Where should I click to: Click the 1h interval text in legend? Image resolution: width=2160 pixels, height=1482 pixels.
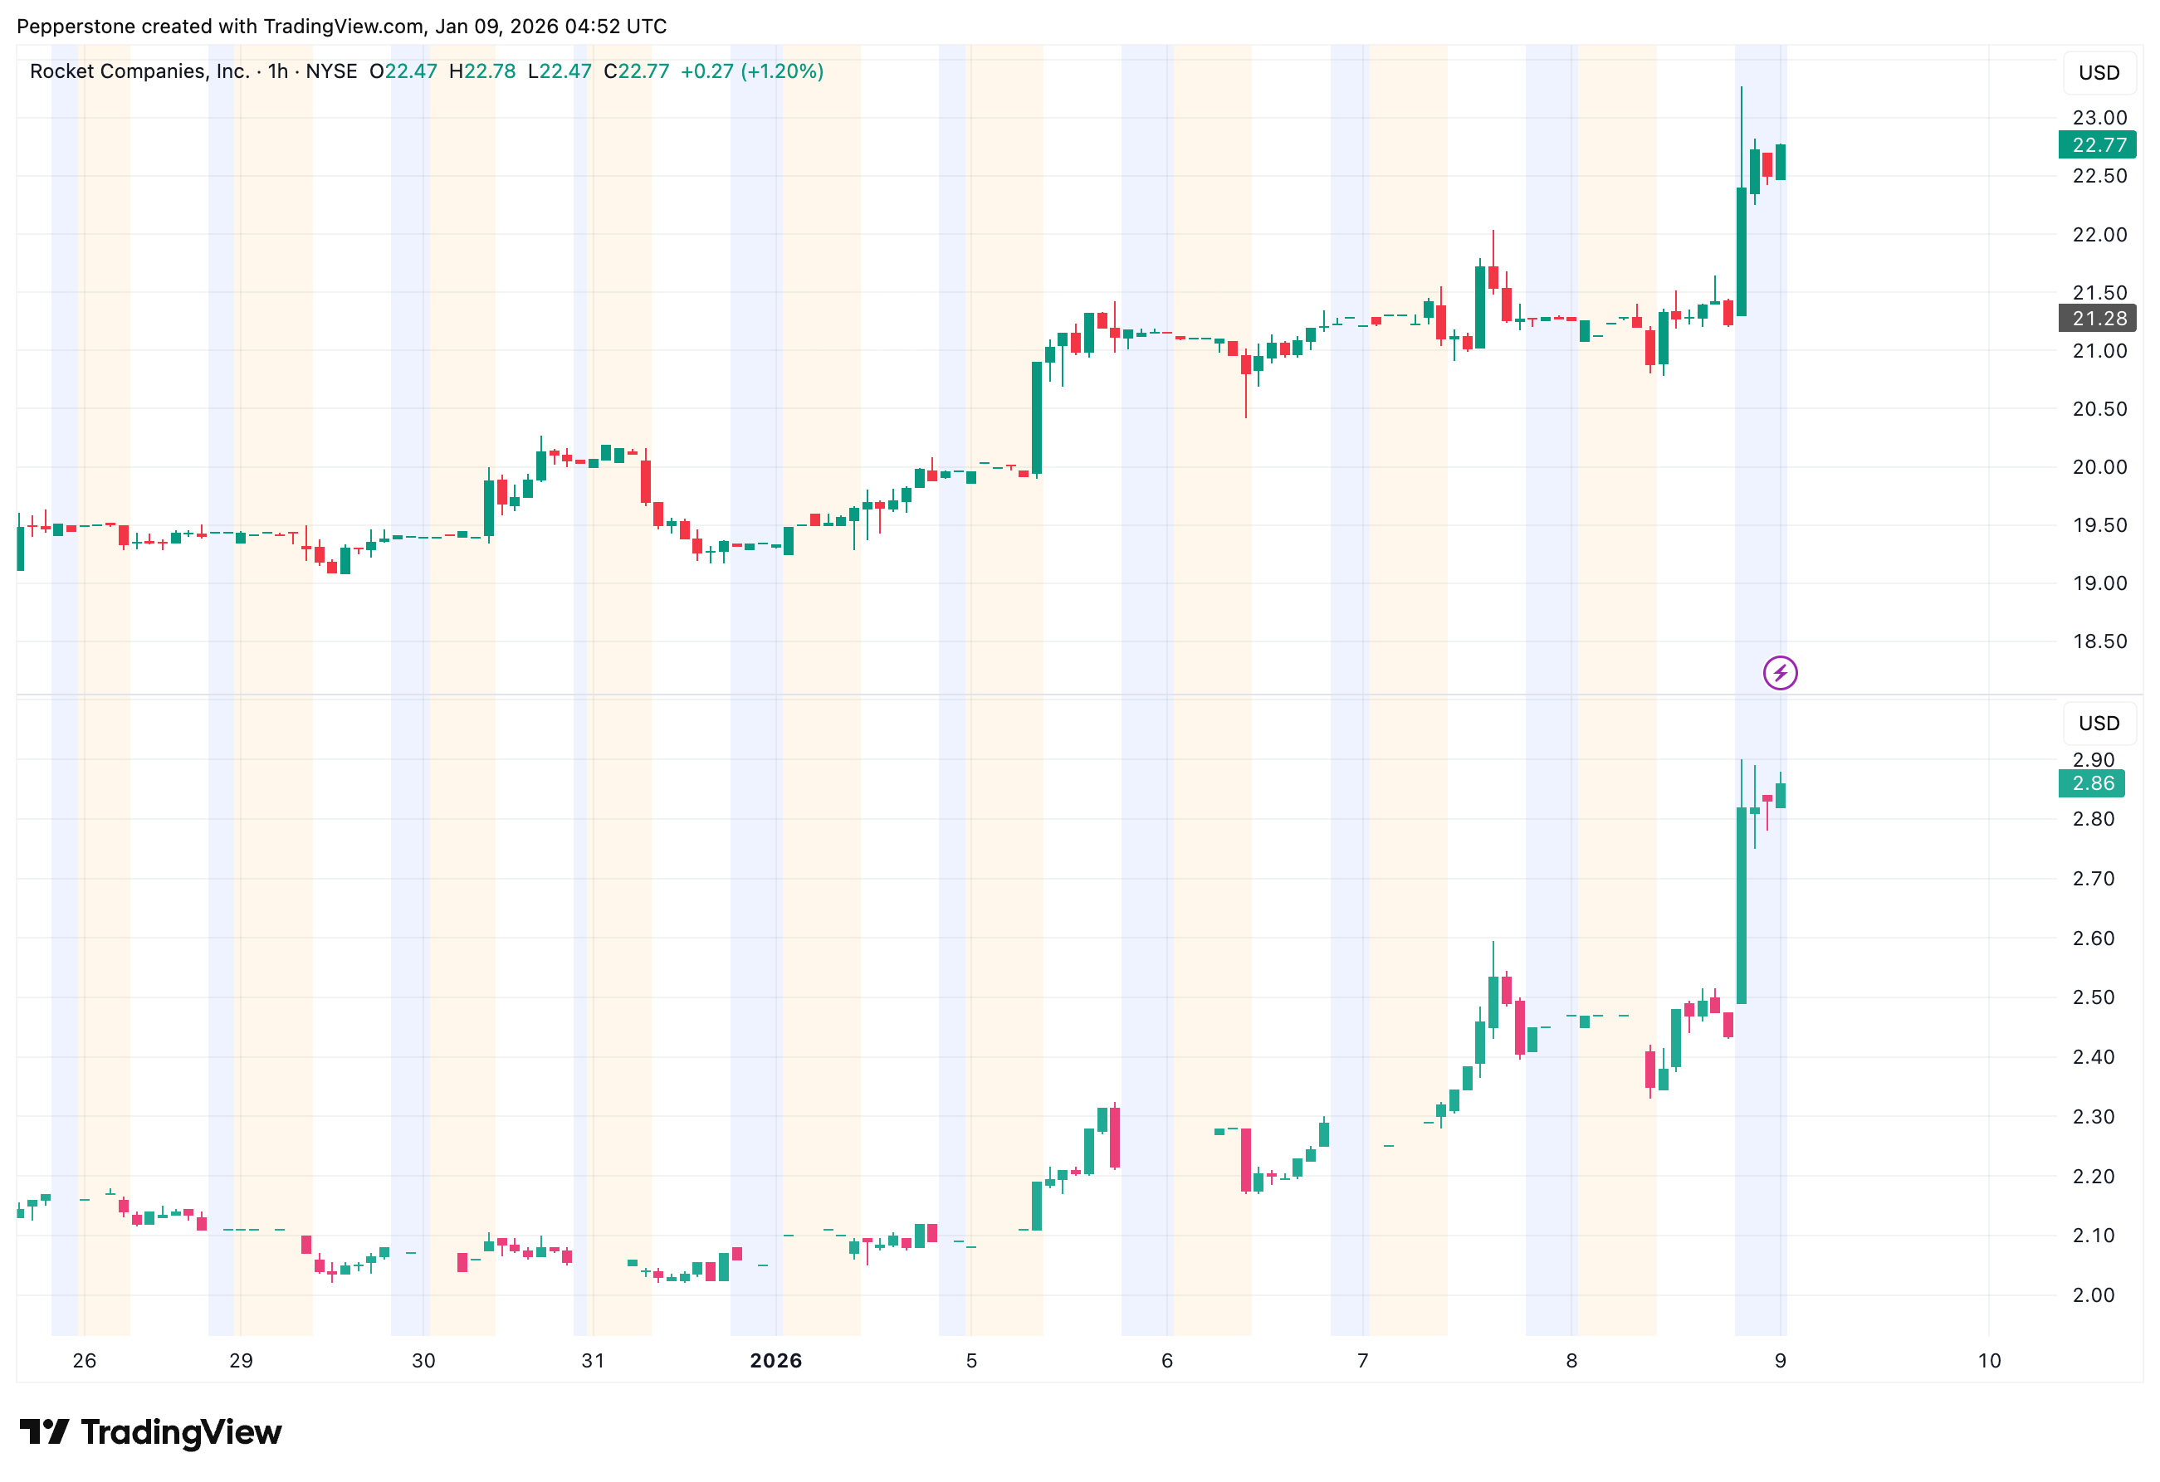tap(277, 71)
